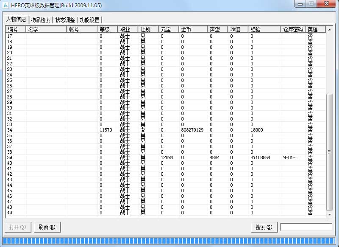Click the vertical scrollbar thumb
The image size is (339, 247).
coord(330,152)
